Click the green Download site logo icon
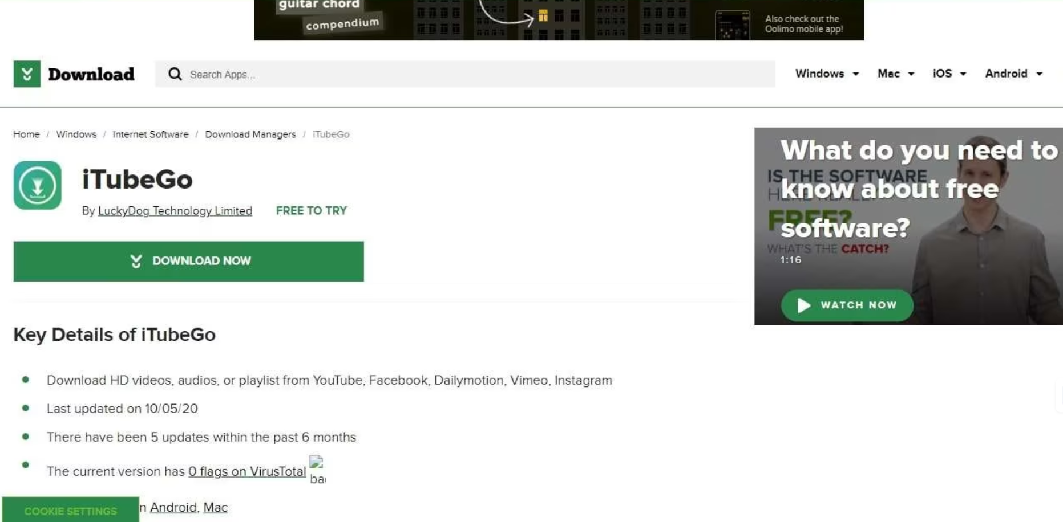The width and height of the screenshot is (1063, 522). (27, 74)
